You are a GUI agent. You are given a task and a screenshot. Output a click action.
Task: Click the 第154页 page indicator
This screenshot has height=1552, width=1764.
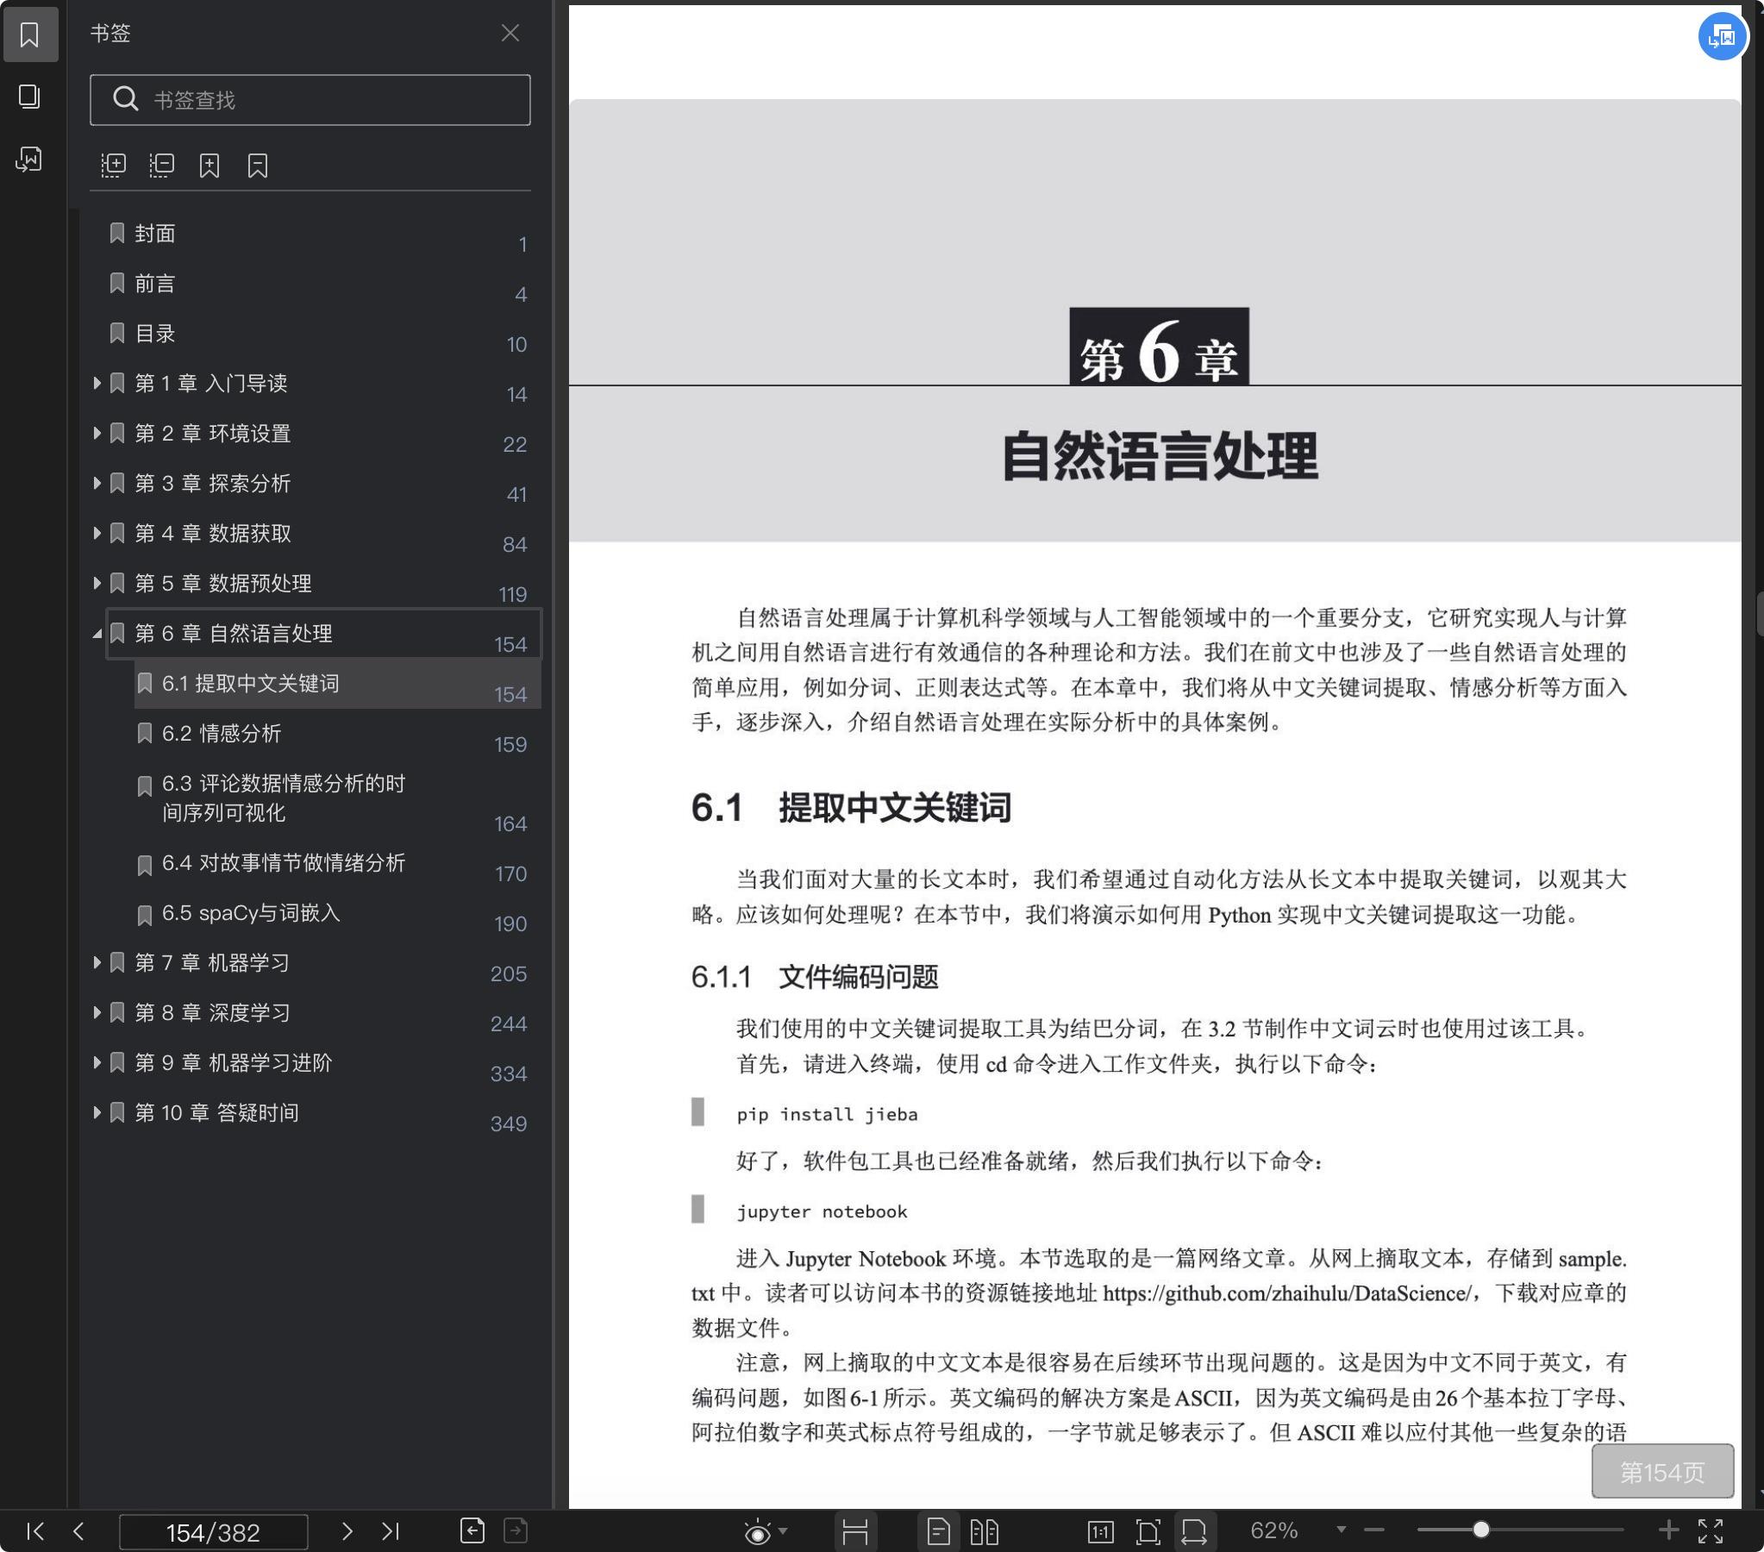pyautogui.click(x=1662, y=1471)
